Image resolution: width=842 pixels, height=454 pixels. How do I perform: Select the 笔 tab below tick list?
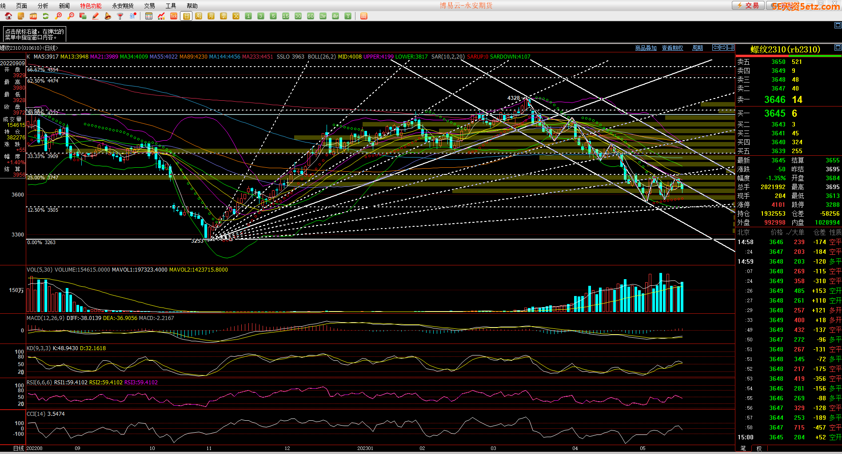point(743,448)
